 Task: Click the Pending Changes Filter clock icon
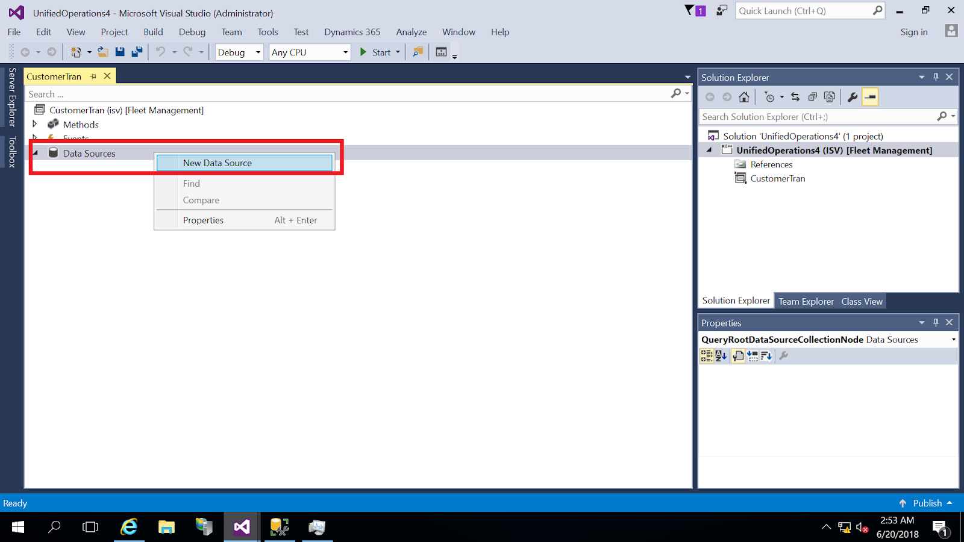769,97
